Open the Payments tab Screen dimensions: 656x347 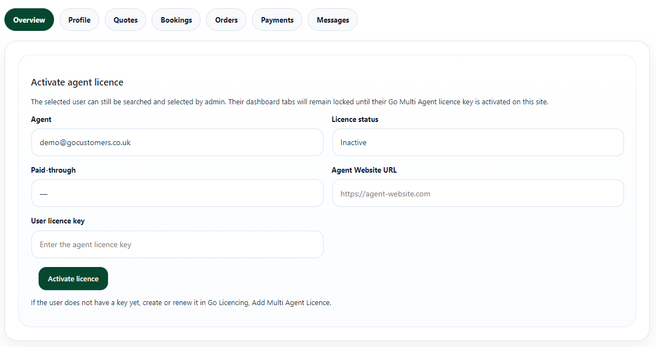click(x=277, y=20)
